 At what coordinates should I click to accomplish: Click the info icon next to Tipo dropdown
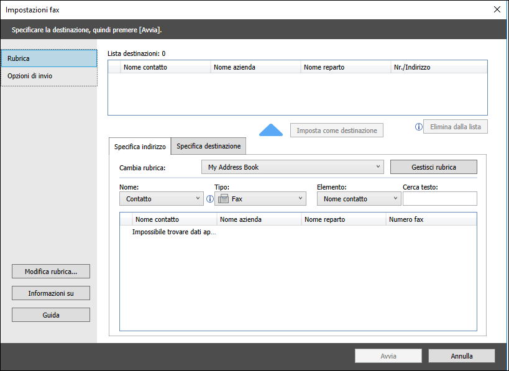point(209,199)
